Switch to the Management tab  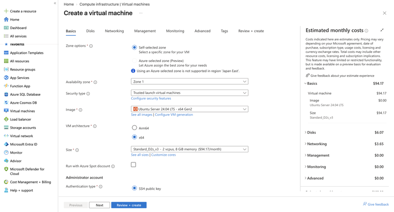[x=145, y=31]
